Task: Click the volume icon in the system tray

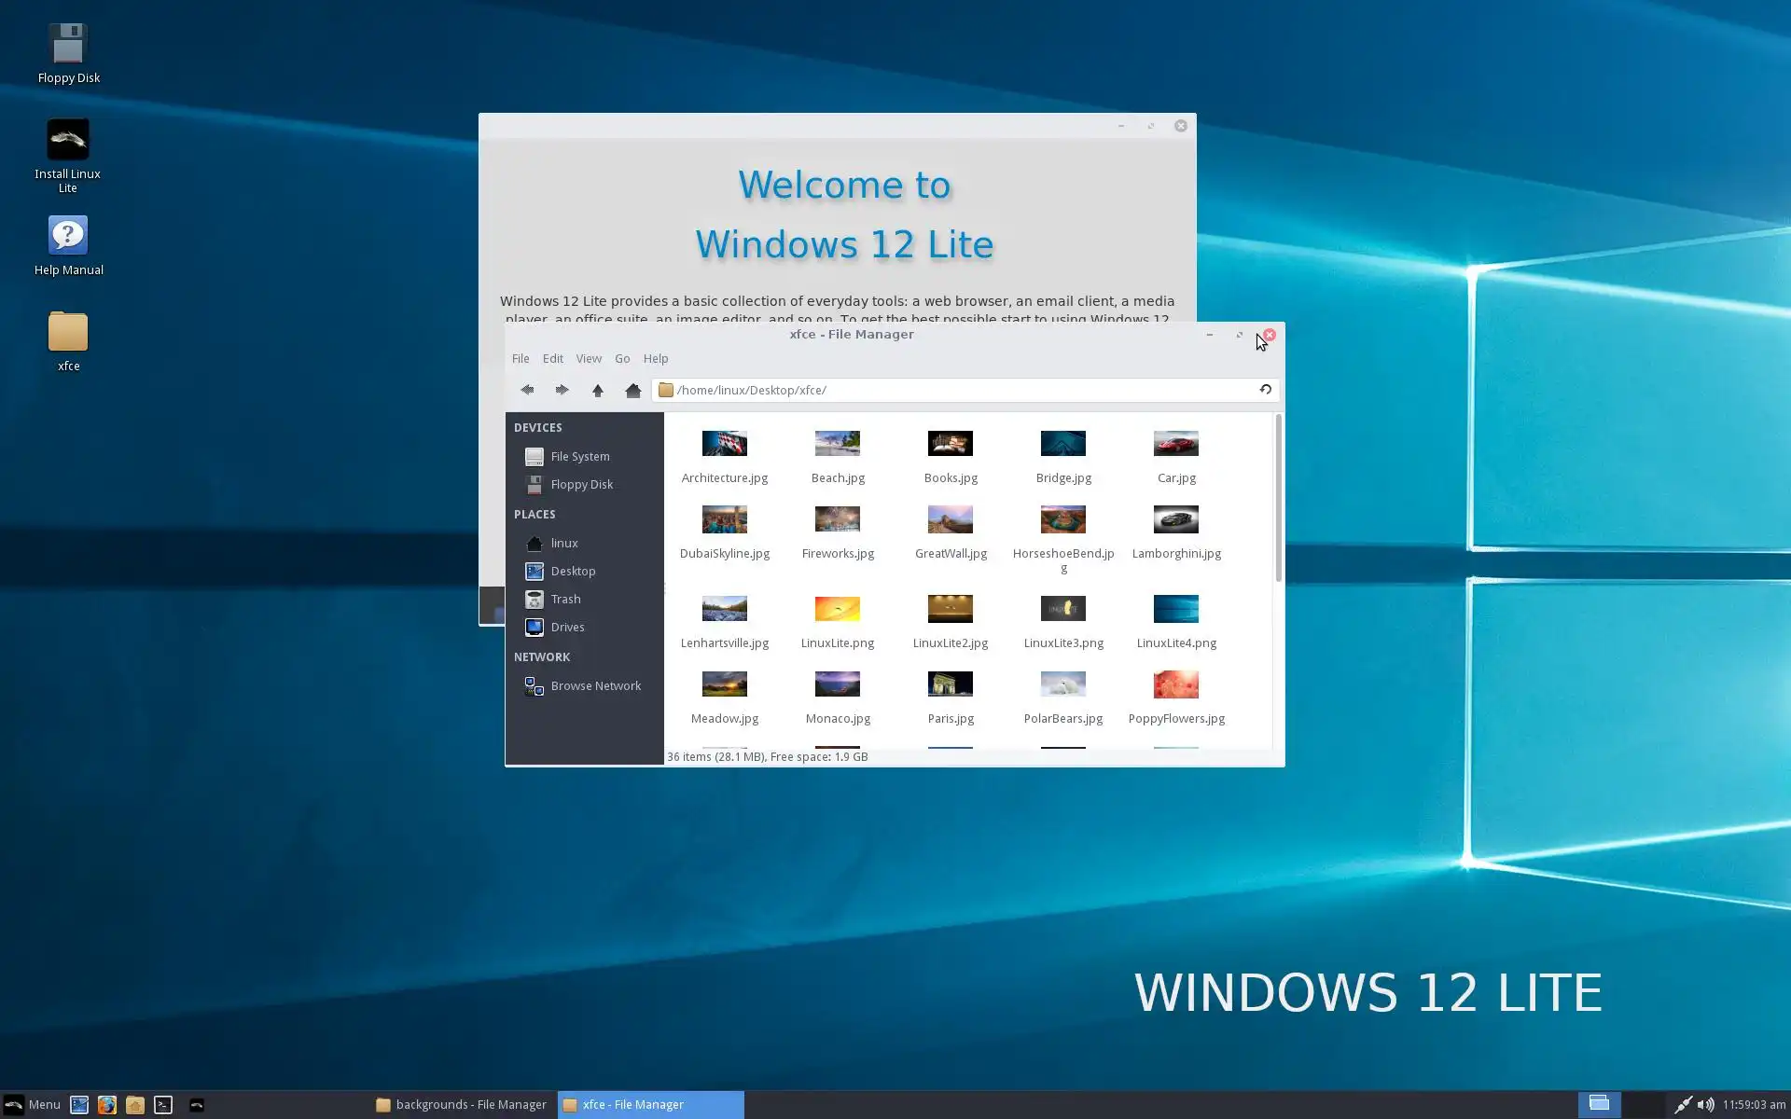Action: pos(1705,1105)
